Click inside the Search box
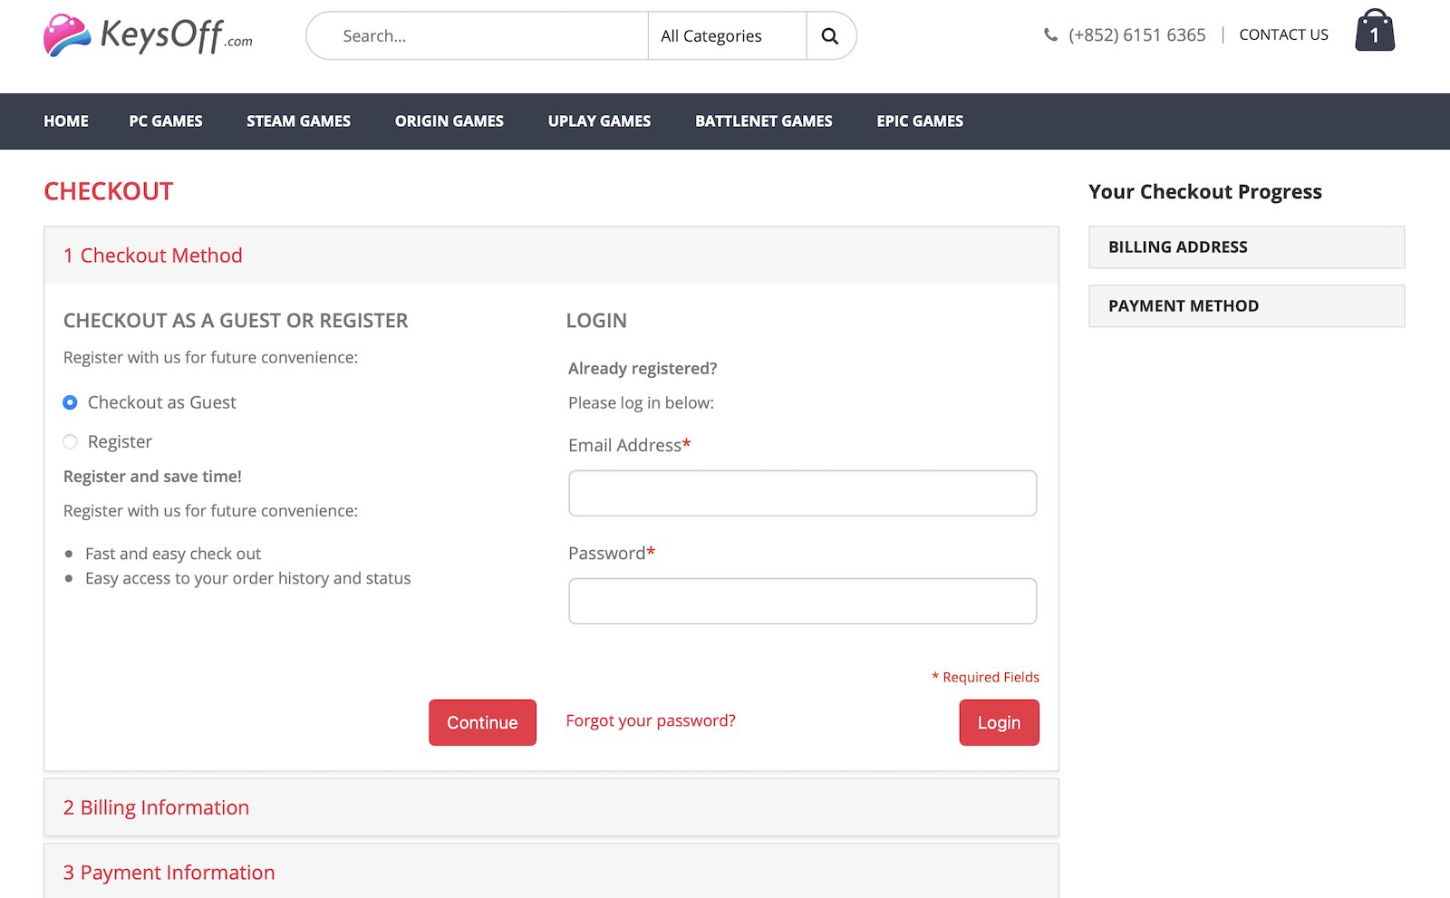The width and height of the screenshot is (1450, 898). pyautogui.click(x=480, y=36)
